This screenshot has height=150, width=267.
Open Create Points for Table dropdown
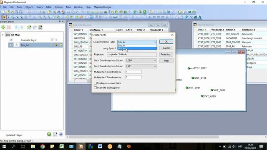click(x=137, y=42)
